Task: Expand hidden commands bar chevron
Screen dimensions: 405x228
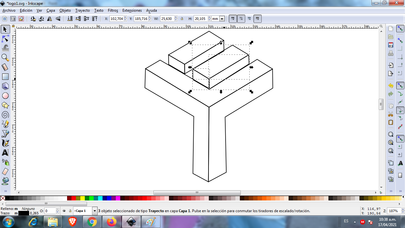Action: (391, 191)
